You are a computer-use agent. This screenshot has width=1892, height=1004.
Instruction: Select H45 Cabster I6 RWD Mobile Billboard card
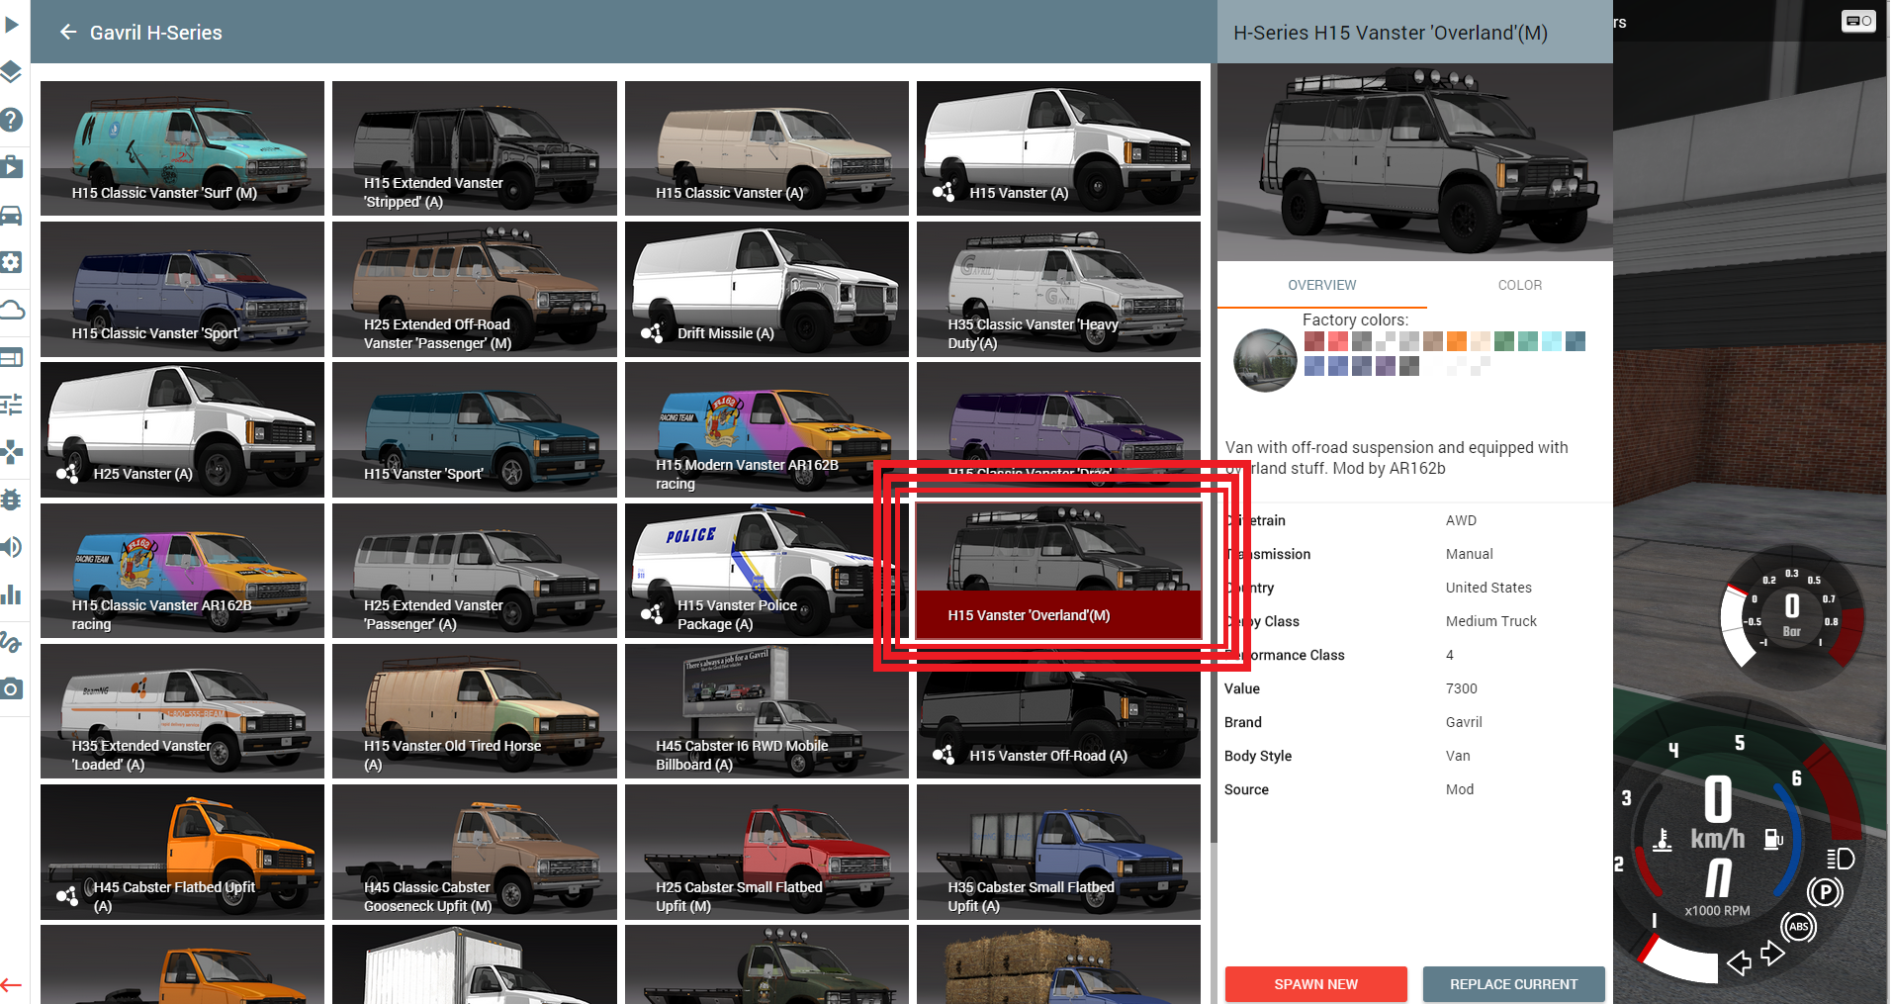pyautogui.click(x=766, y=711)
